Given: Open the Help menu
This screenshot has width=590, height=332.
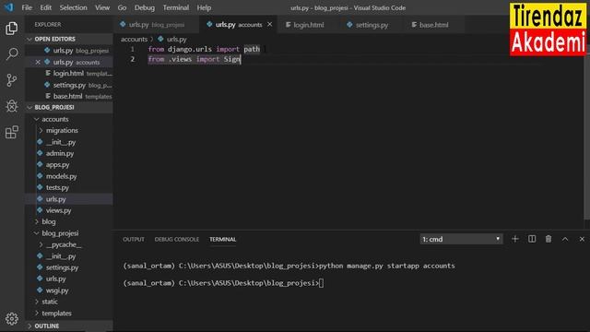Looking at the screenshot, I should pos(204,7).
